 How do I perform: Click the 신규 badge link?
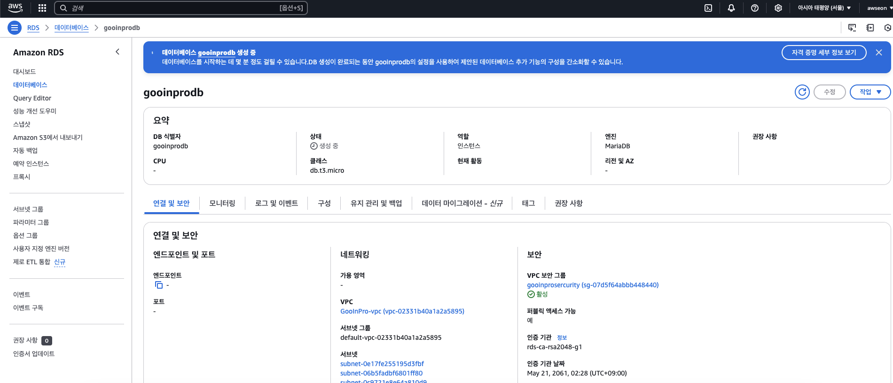tap(60, 262)
